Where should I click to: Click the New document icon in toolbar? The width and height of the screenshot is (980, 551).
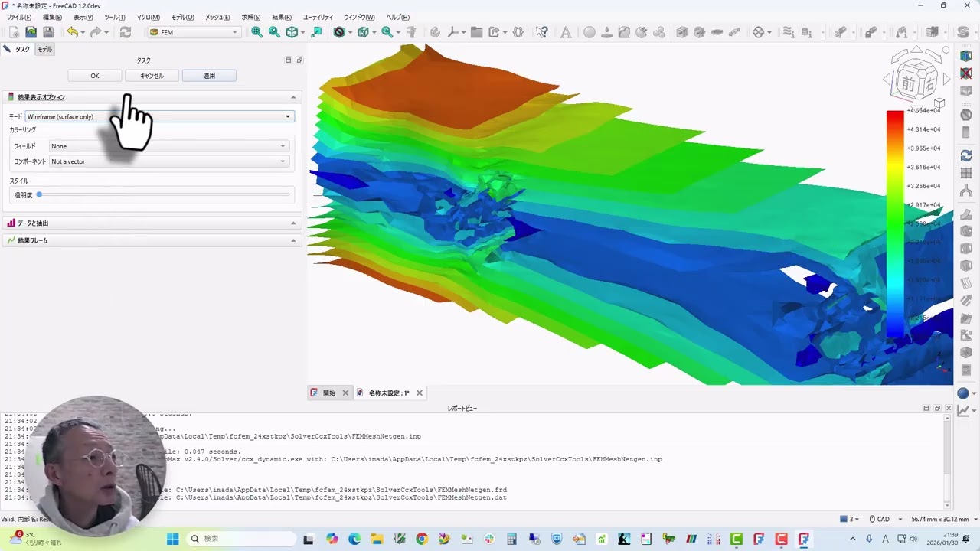[14, 32]
